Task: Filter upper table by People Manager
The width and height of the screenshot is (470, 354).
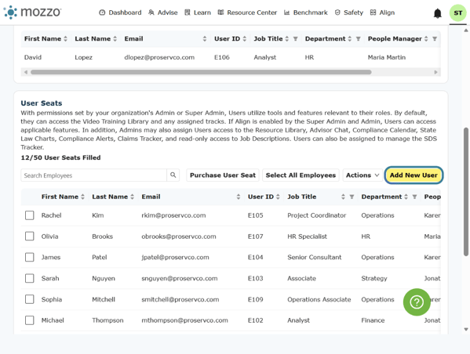Action: point(435,38)
